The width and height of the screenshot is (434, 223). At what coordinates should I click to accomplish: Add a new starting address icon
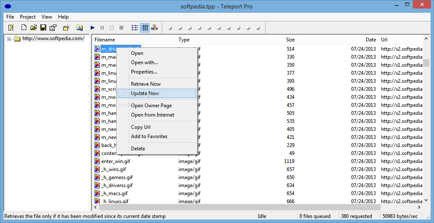(x=66, y=27)
